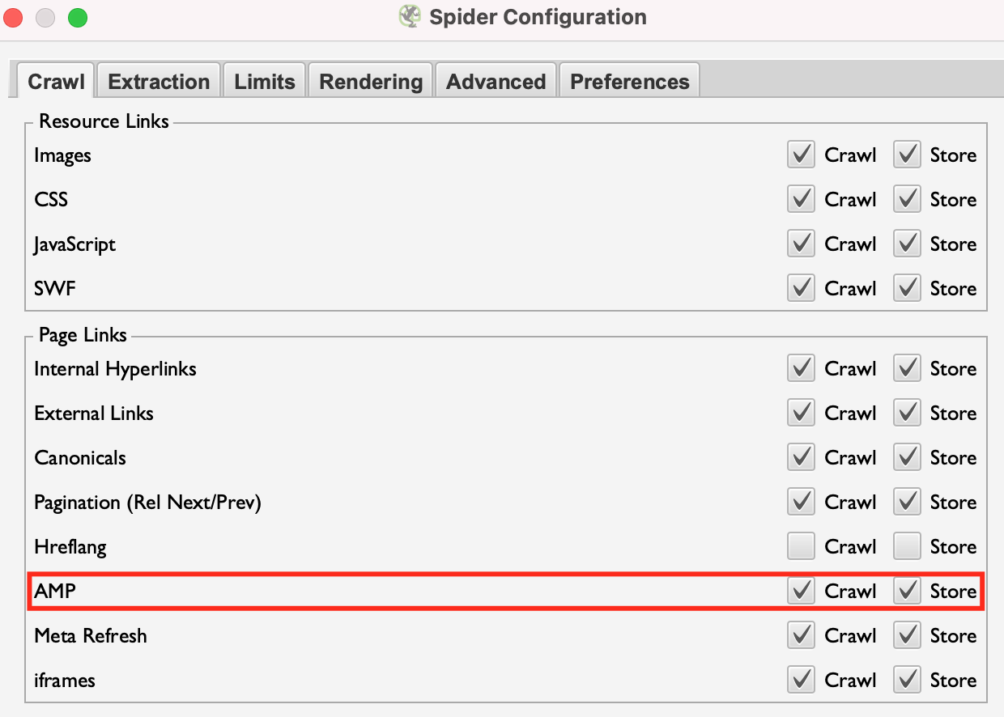
Task: Toggle Store for Meta Refresh
Action: pos(908,635)
